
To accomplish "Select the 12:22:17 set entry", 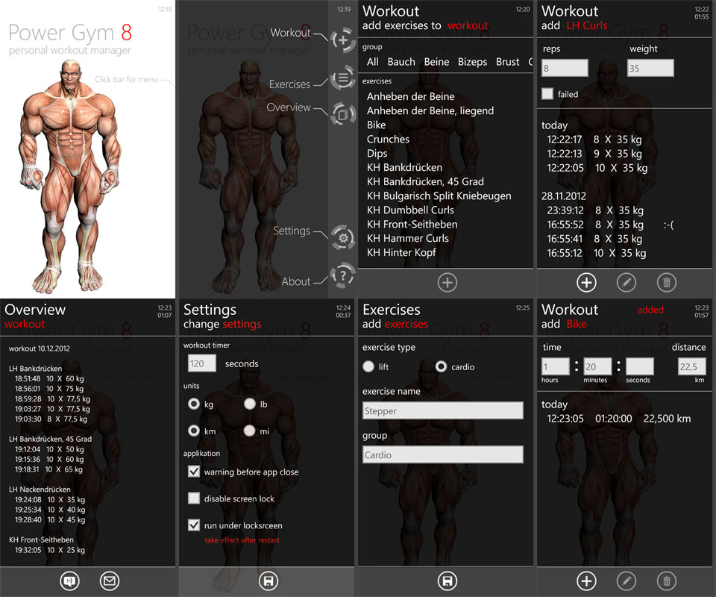I will click(x=594, y=140).
